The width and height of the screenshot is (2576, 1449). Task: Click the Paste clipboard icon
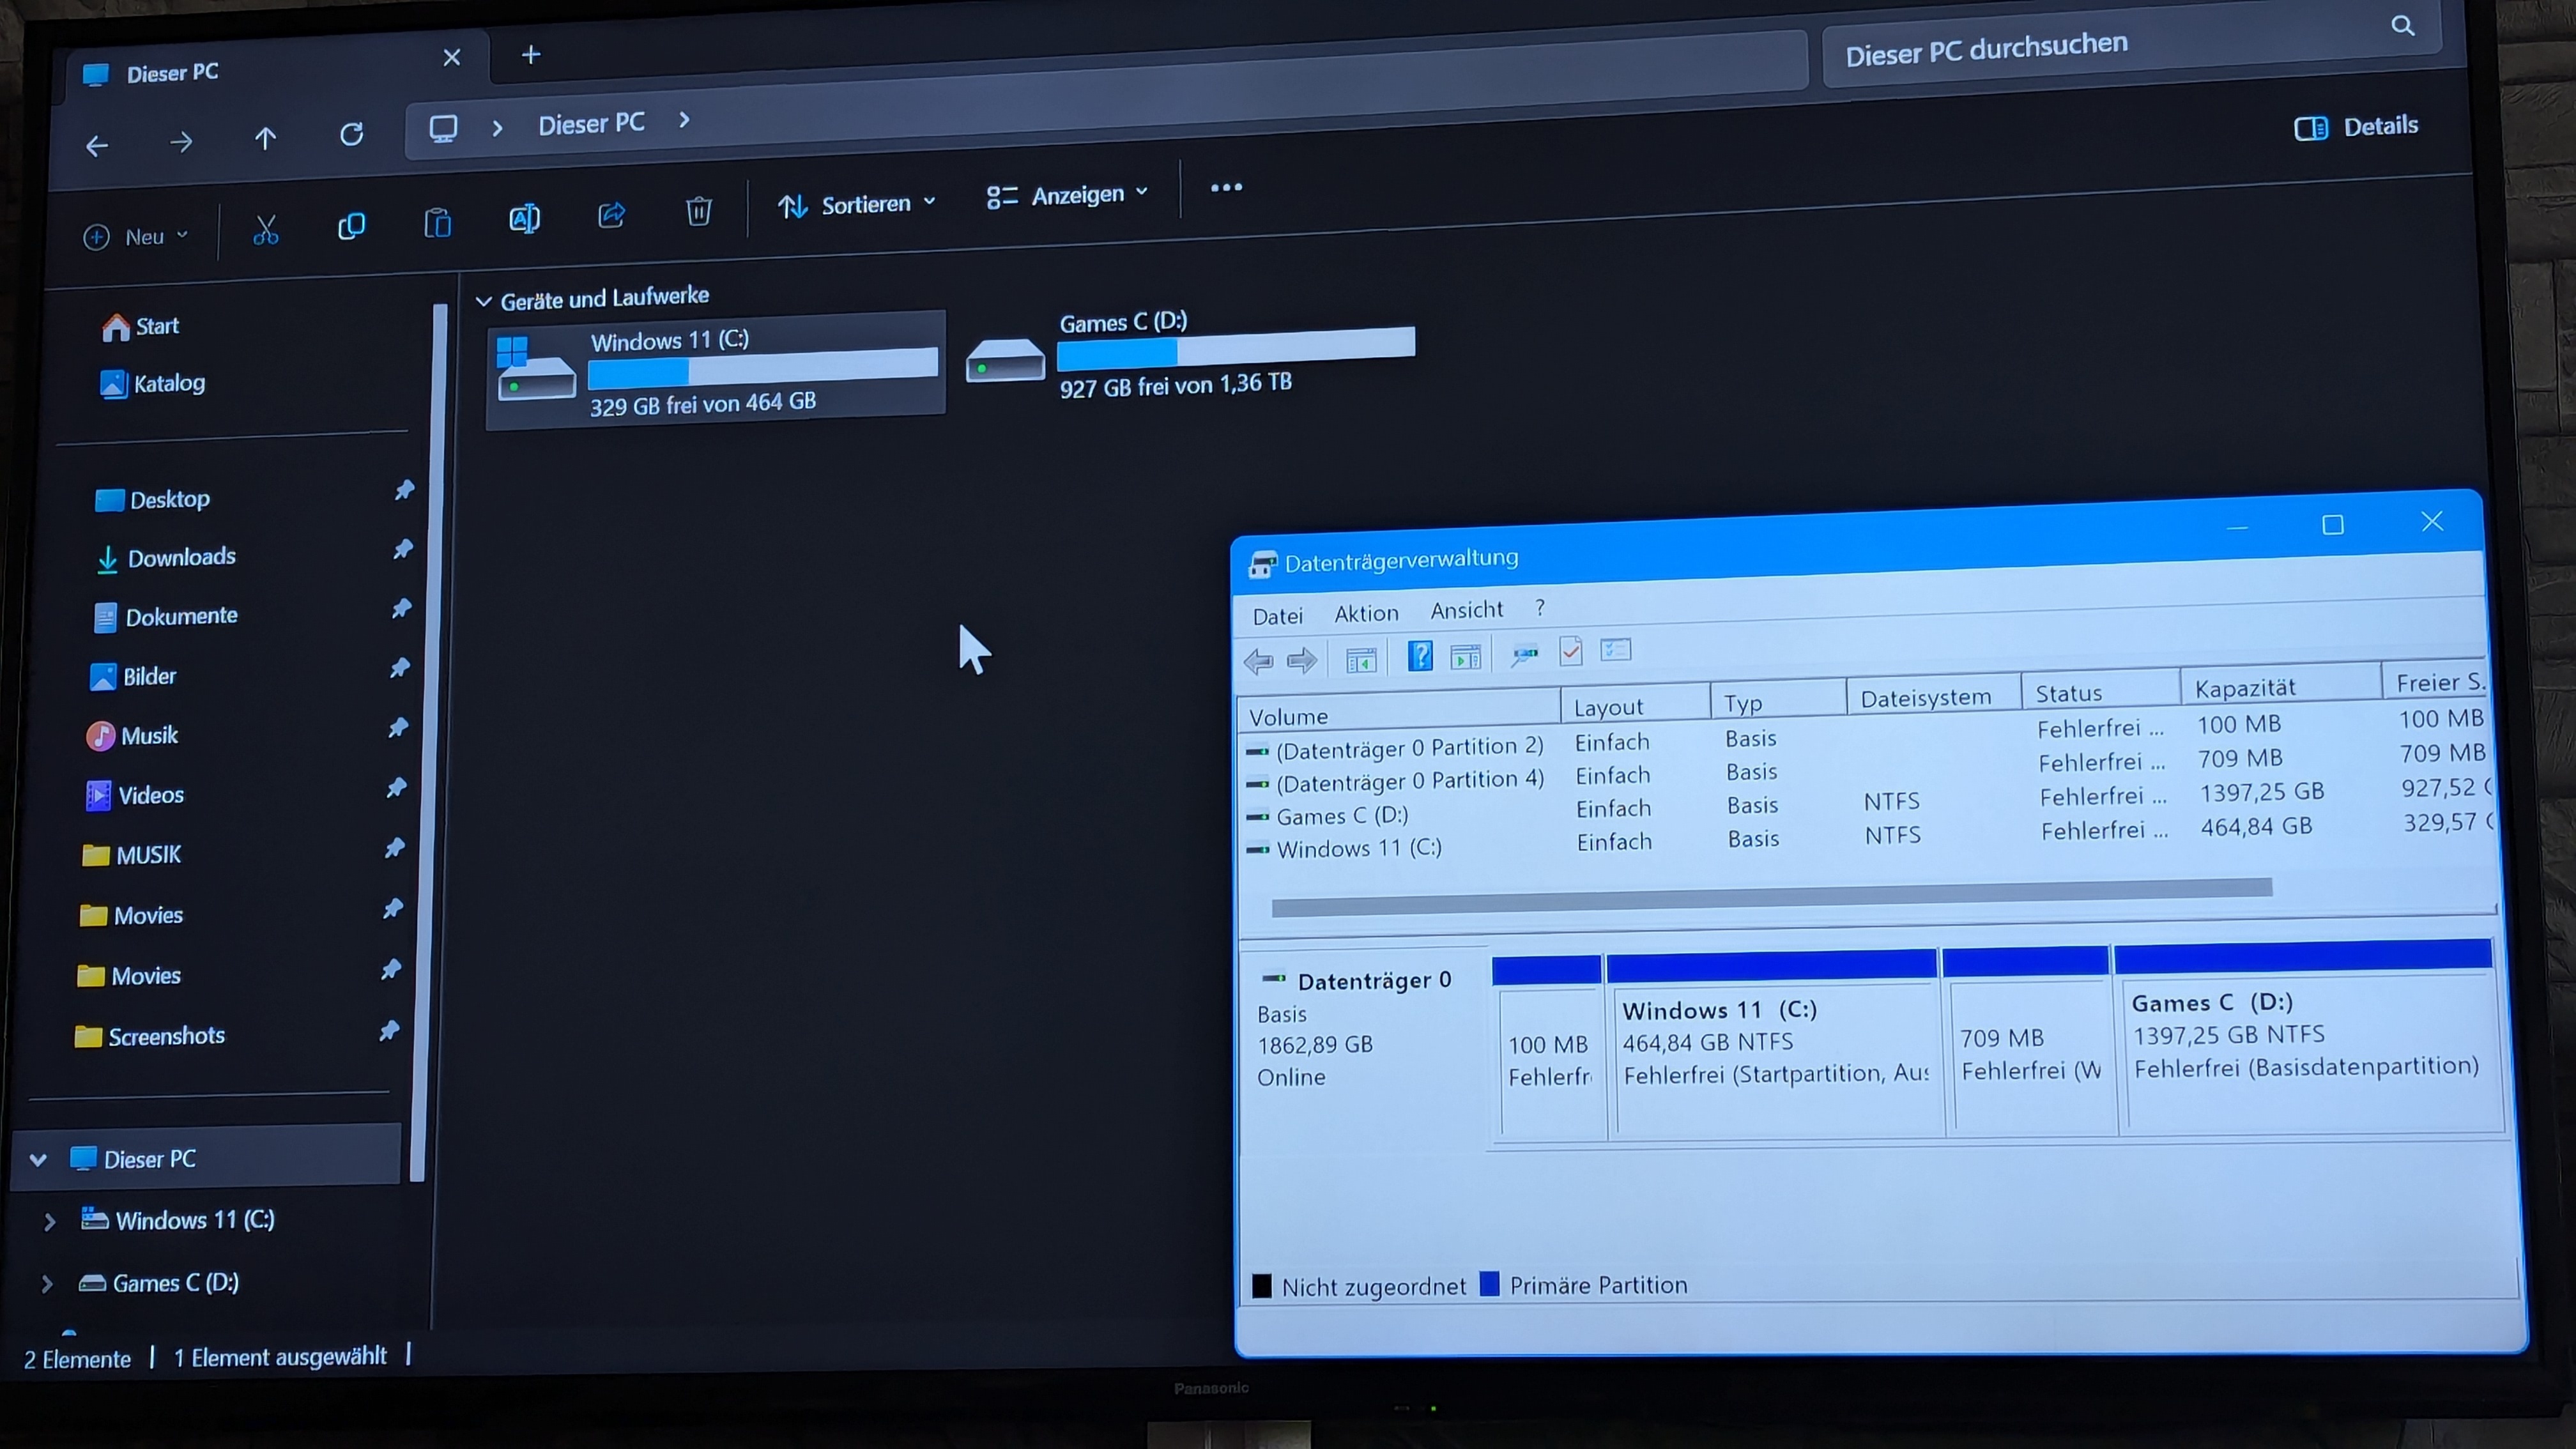click(x=437, y=222)
